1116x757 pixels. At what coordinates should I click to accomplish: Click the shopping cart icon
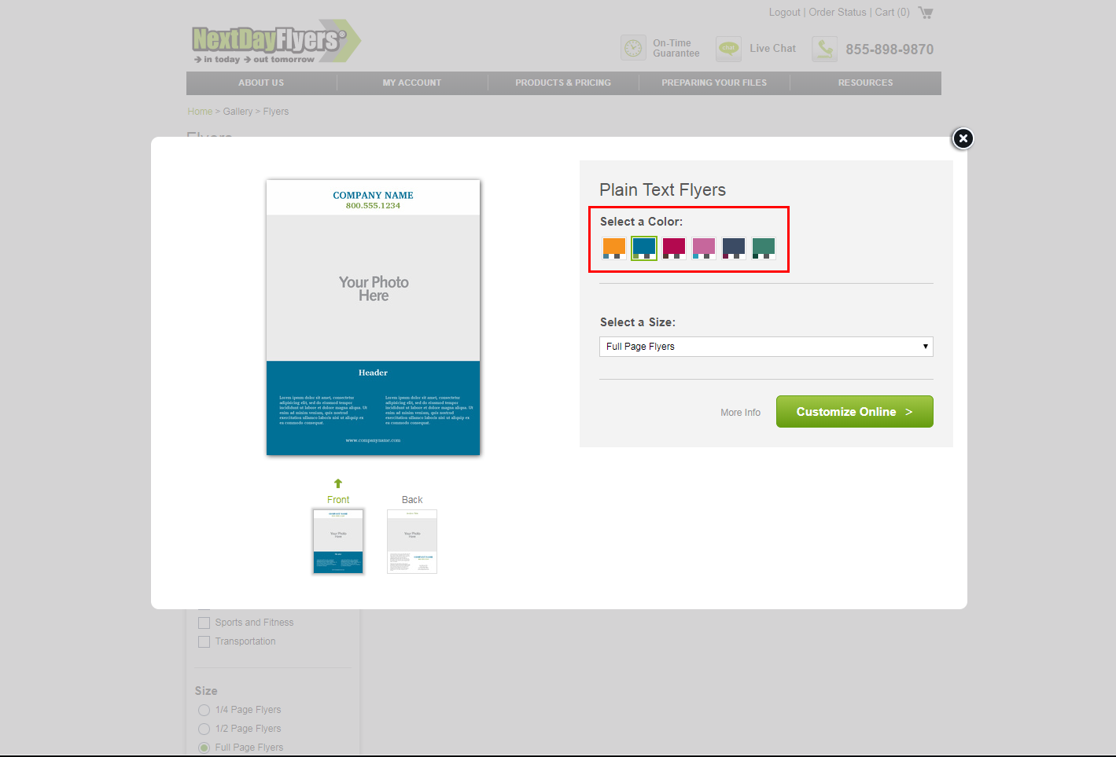click(926, 13)
